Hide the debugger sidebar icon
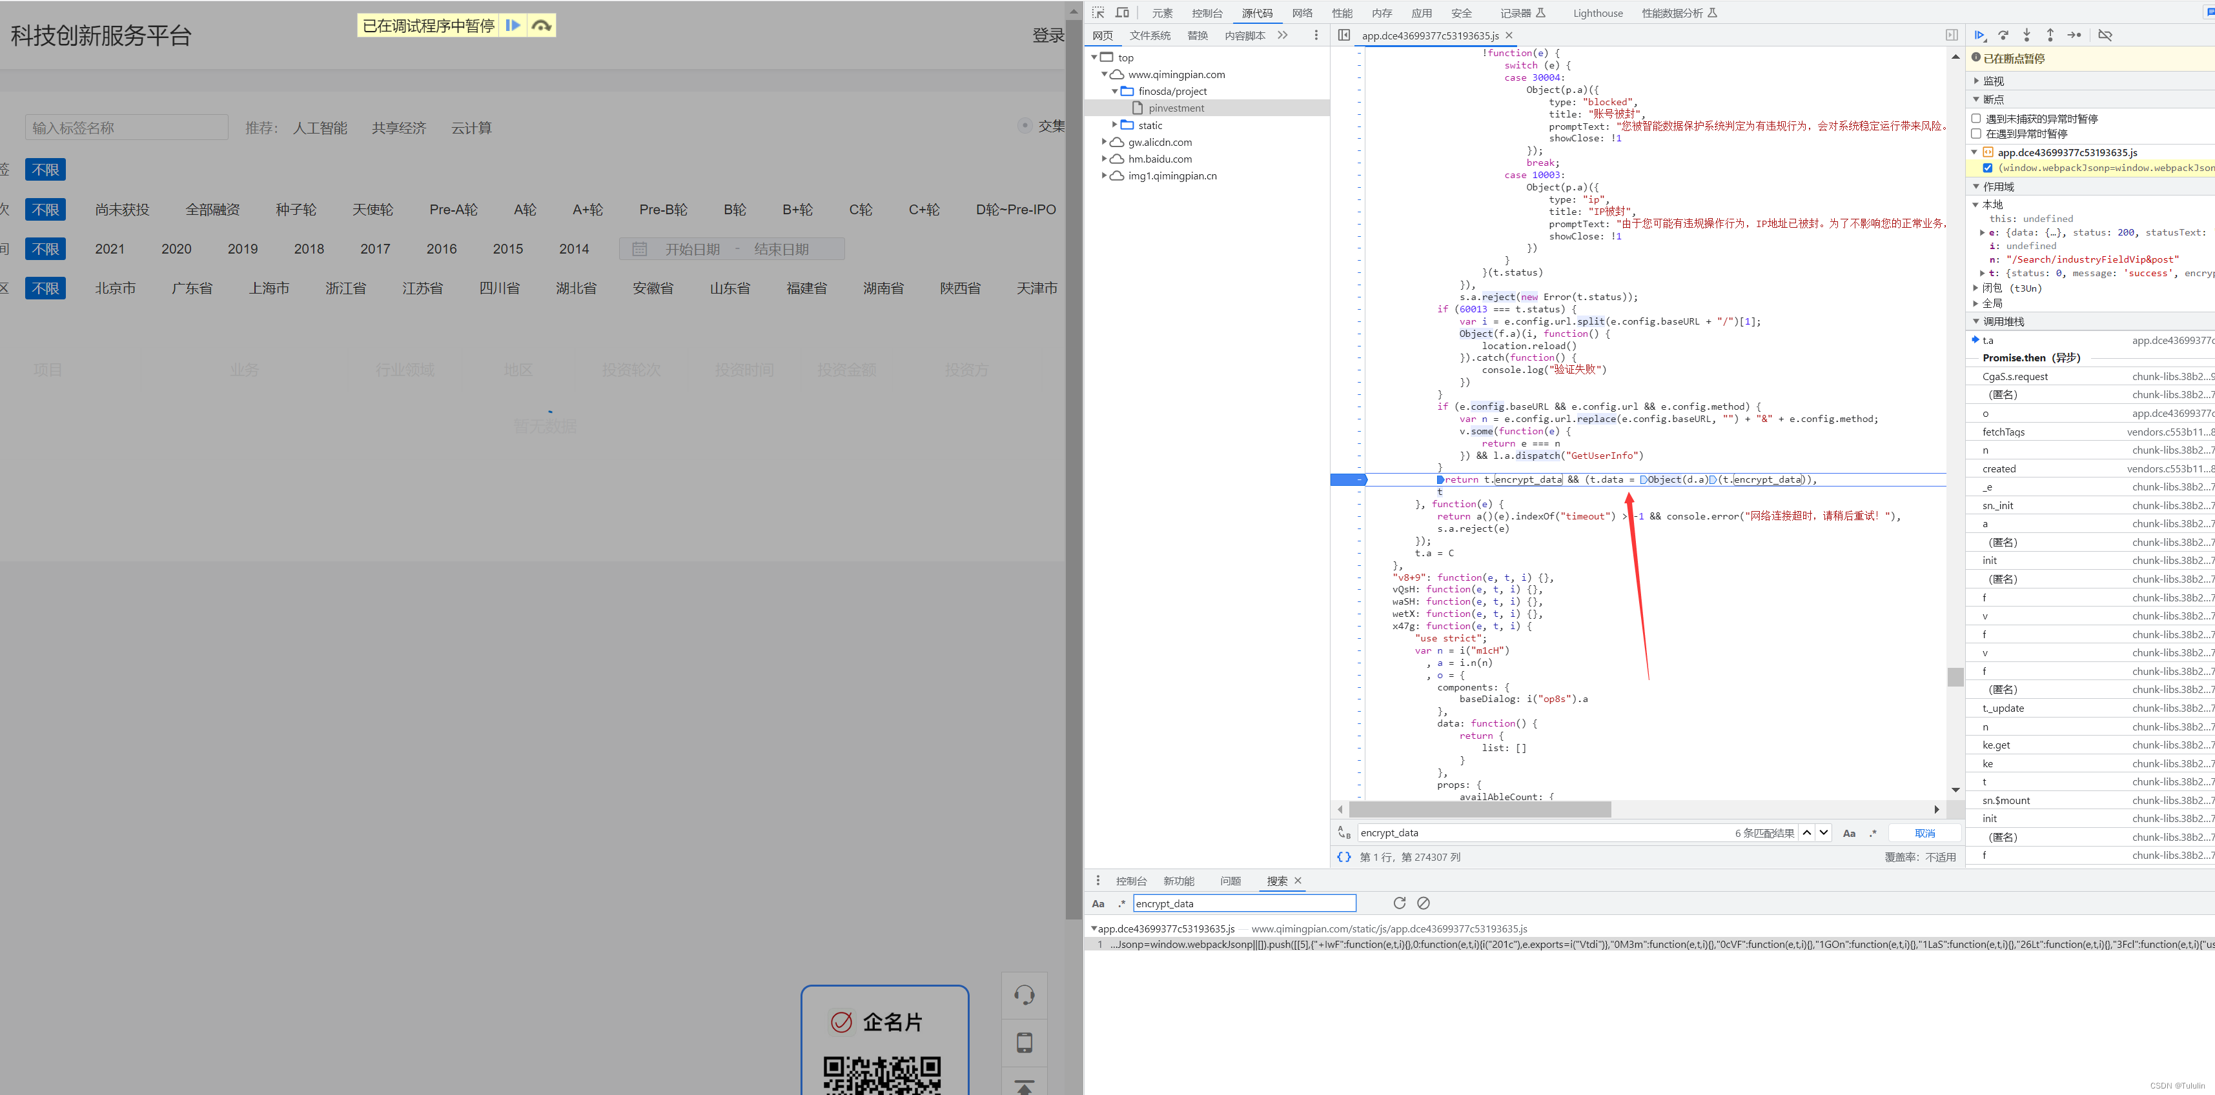This screenshot has width=2215, height=1095. coord(1952,35)
